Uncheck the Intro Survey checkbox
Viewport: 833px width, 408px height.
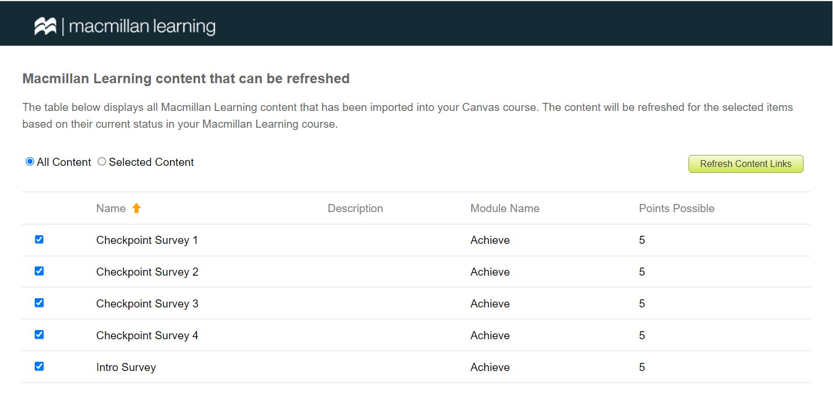39,366
